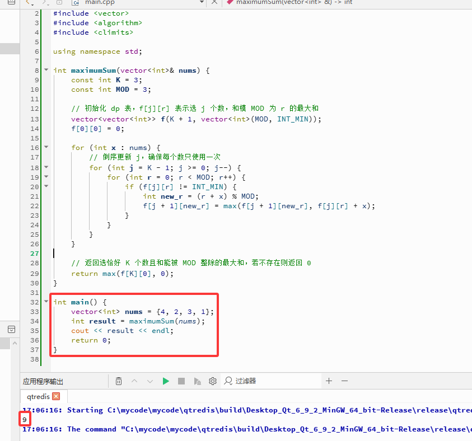The width and height of the screenshot is (472, 441).
Task: Open the maximumSum symbol selector
Action: coord(294,2)
